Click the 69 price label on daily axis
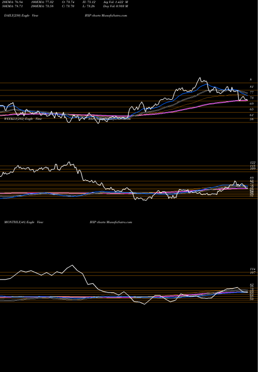 (252, 104)
